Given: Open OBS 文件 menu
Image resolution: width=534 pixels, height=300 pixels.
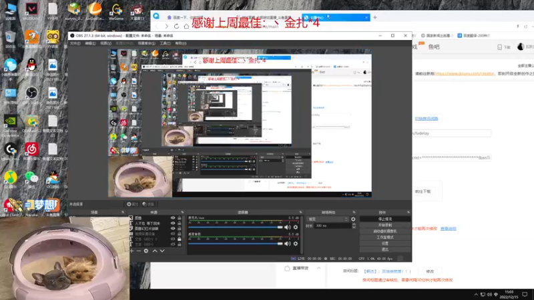Looking at the screenshot, I should point(75,43).
